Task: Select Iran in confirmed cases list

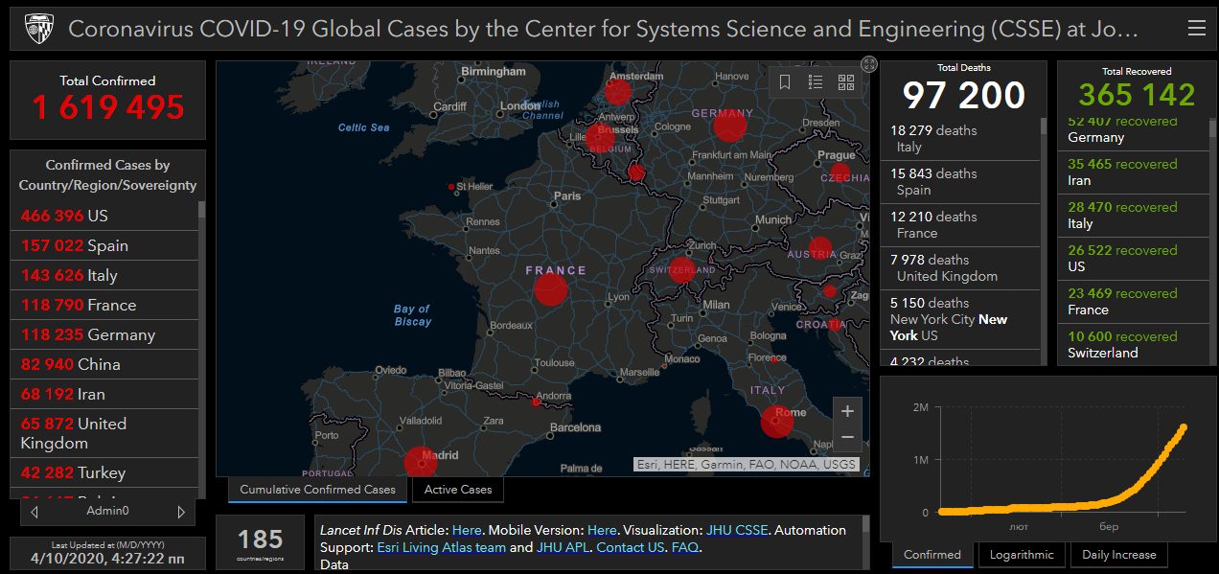Action: (104, 395)
